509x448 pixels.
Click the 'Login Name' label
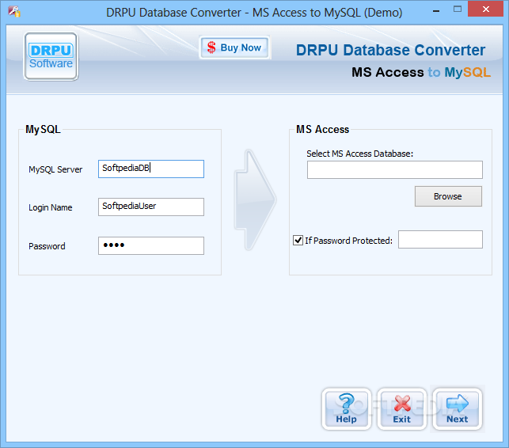pyautogui.click(x=51, y=207)
